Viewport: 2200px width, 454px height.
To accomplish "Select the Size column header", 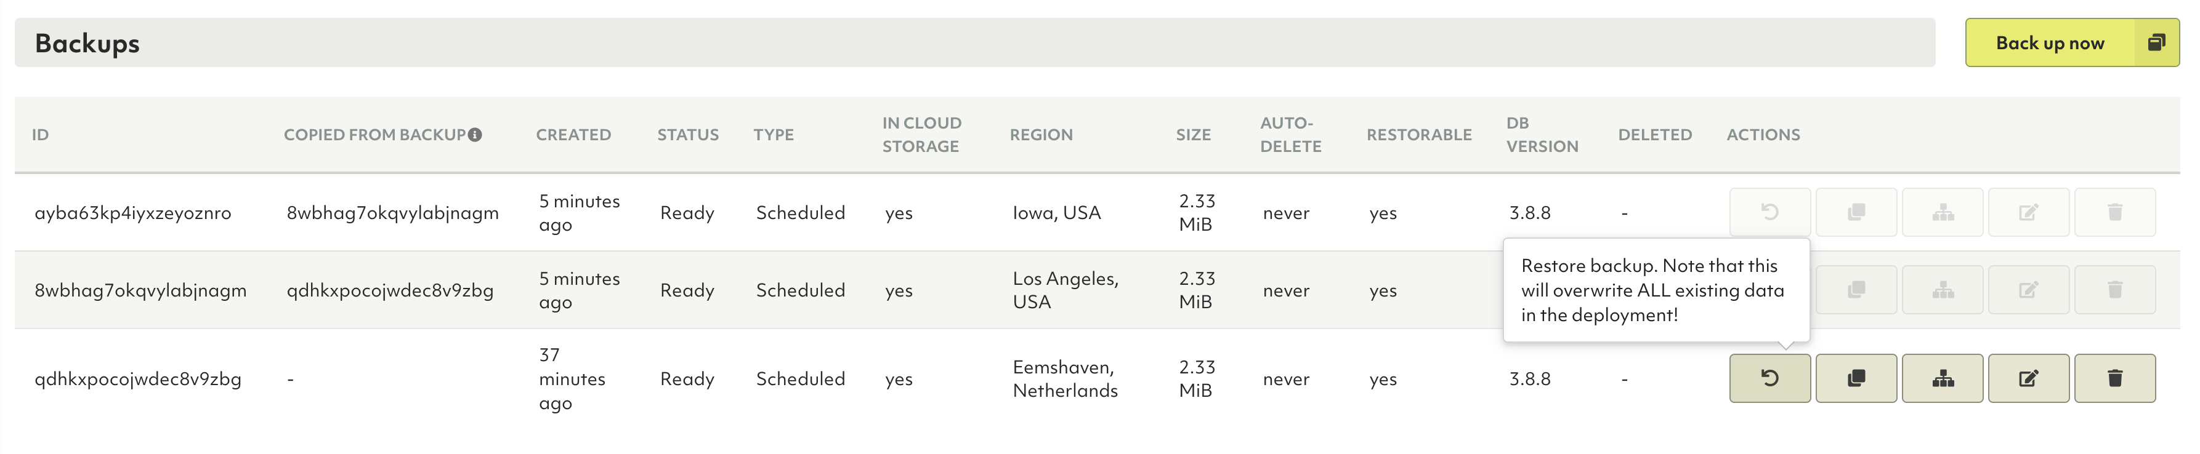I will [x=1193, y=134].
